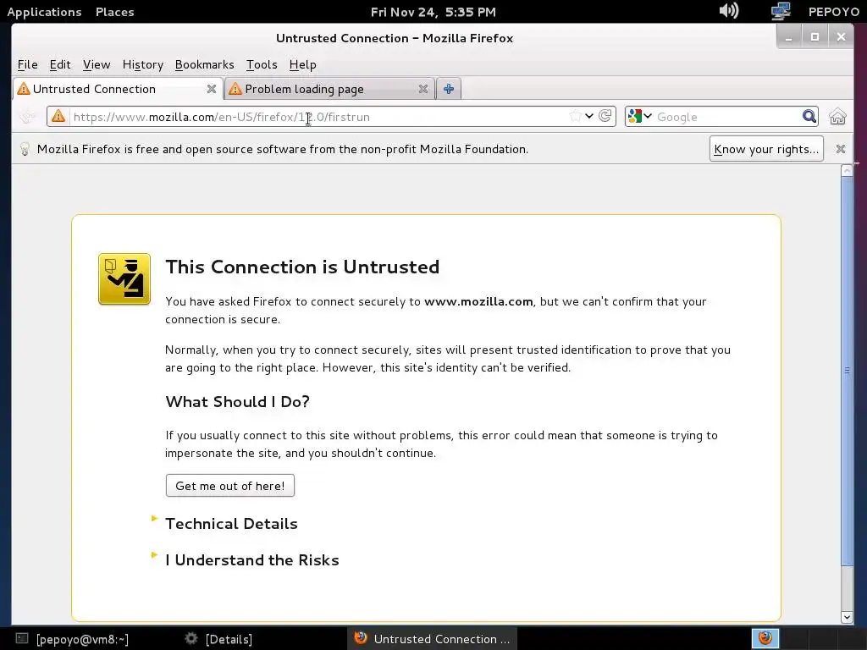
Task: Dismiss the Know your rights notification bar
Action: pyautogui.click(x=841, y=149)
